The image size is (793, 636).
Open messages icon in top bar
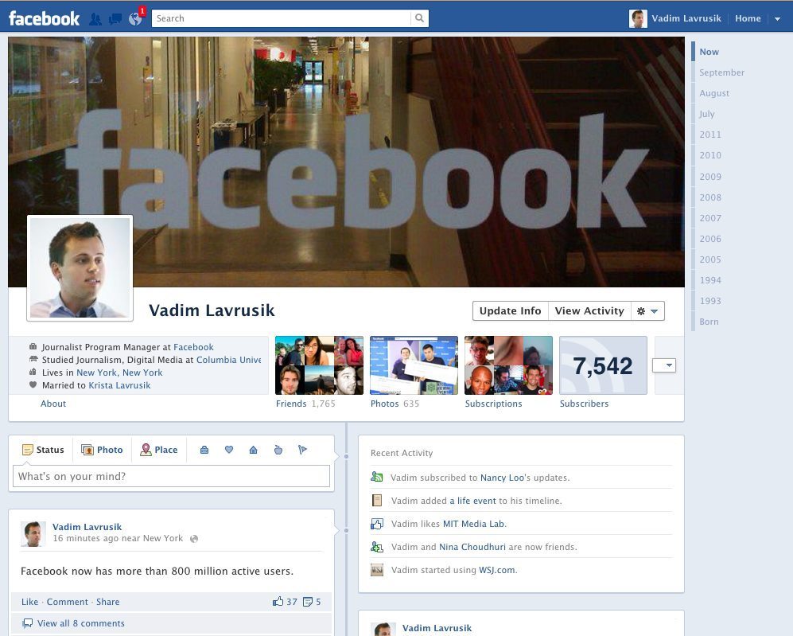(x=115, y=19)
